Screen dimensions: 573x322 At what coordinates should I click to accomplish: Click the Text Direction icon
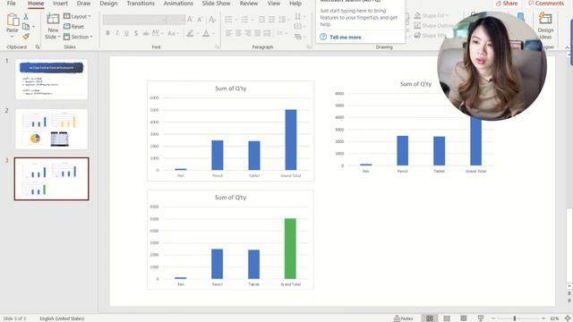(298, 16)
